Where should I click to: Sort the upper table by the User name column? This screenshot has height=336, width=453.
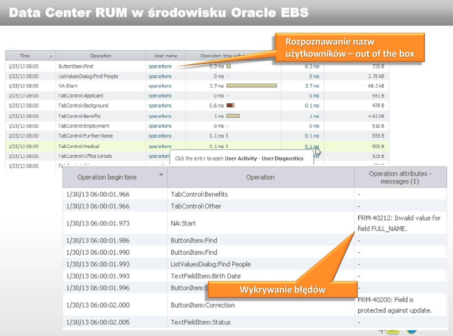(166, 56)
